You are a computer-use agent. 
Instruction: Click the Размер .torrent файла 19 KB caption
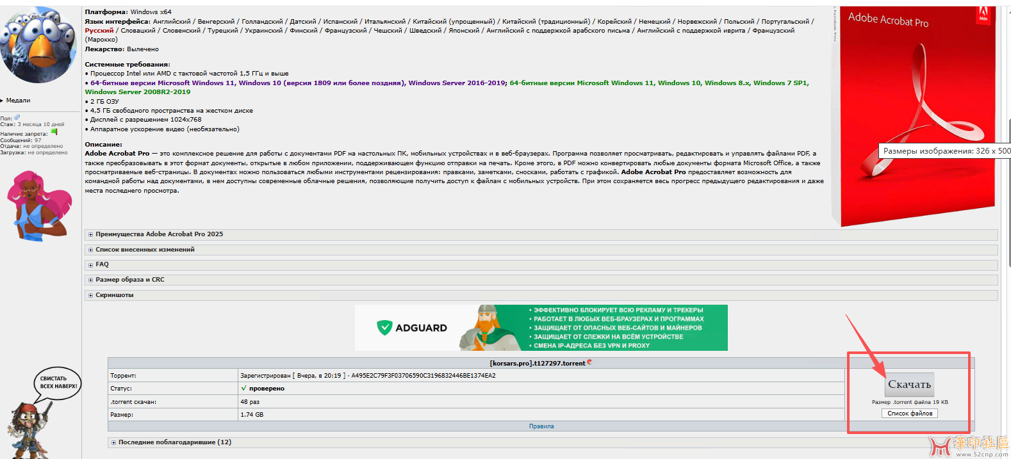(x=910, y=402)
